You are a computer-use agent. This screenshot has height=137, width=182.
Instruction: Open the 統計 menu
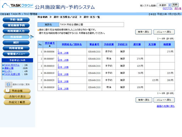click(16, 42)
